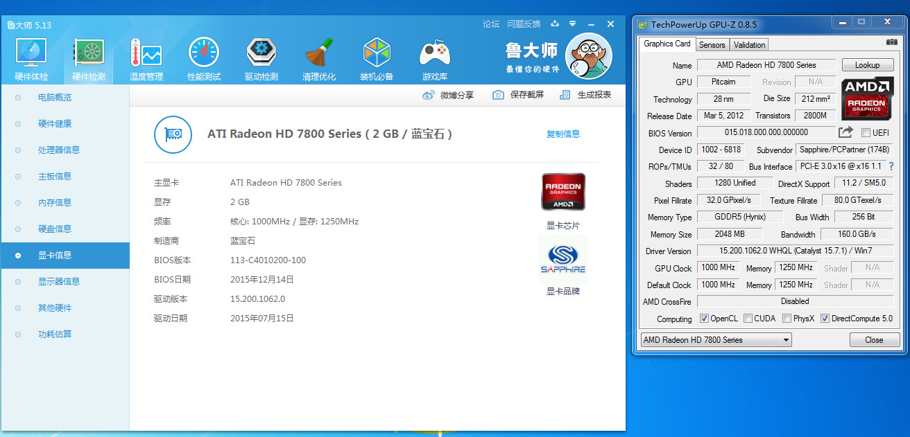Open the 问题反馈 feedback link
The height and width of the screenshot is (437, 910).
(524, 24)
